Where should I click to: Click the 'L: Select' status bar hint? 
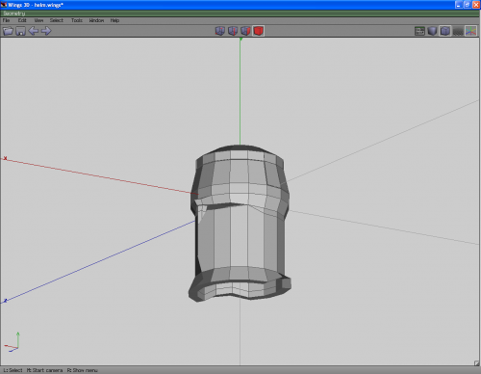[x=13, y=370]
